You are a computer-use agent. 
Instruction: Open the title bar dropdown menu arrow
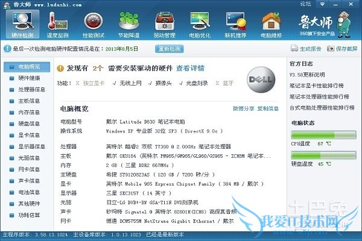tap(322, 4)
